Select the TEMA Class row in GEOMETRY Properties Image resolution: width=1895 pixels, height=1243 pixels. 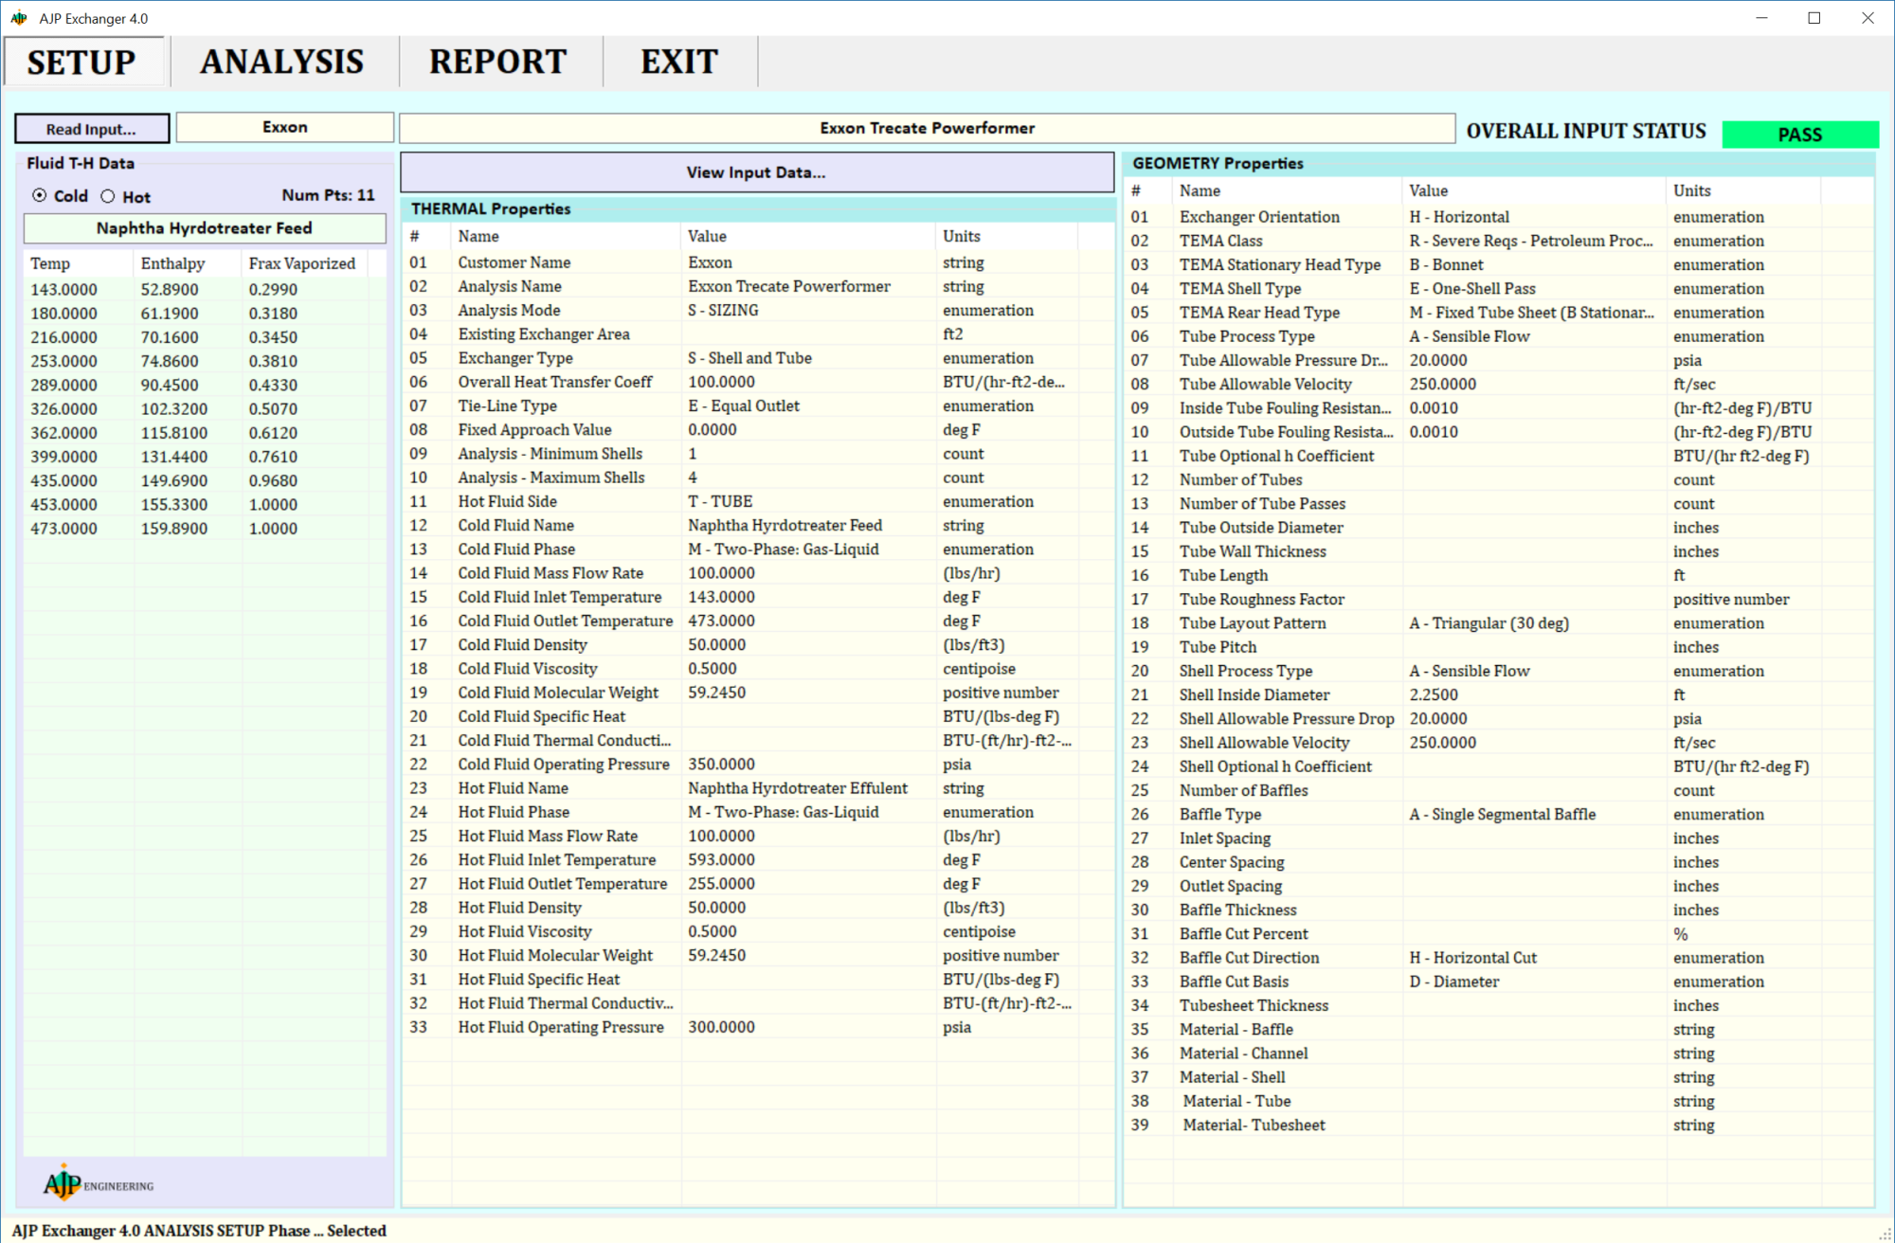click(1499, 241)
